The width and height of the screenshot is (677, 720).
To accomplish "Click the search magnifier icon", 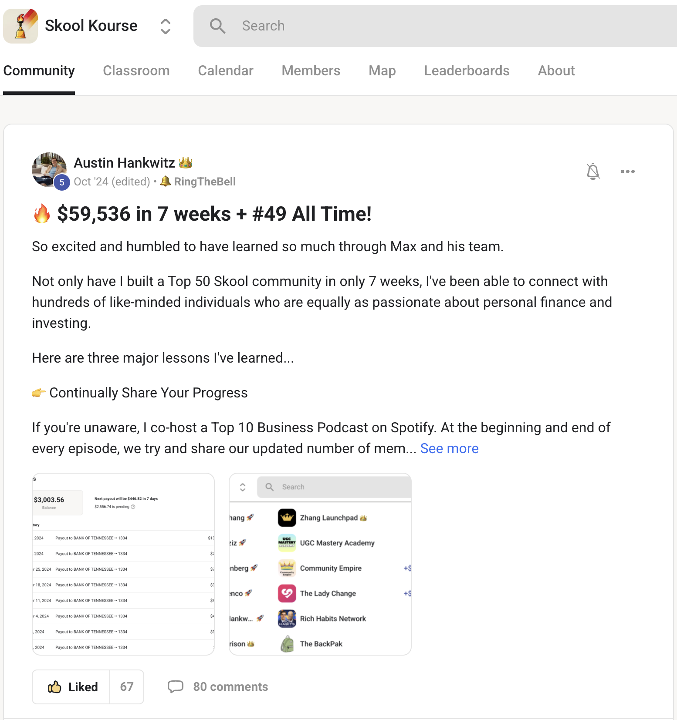I will pos(217,26).
